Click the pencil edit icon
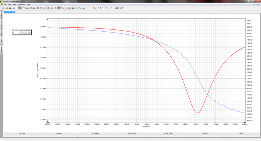 click(94, 8)
